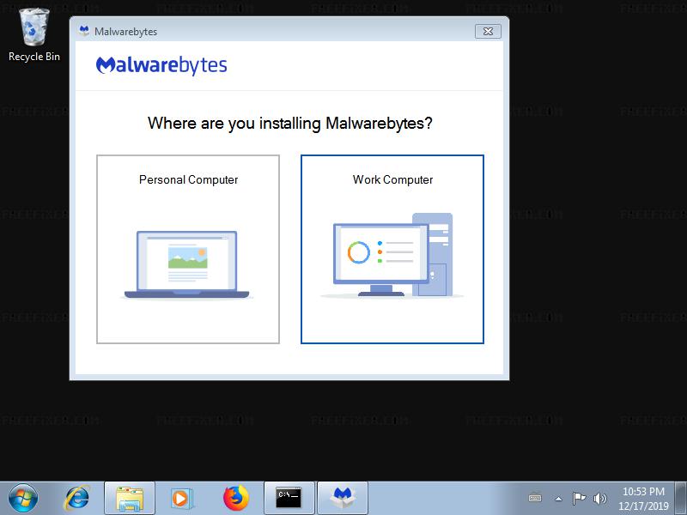
Task: Open the Action Center flag icon
Action: (579, 499)
